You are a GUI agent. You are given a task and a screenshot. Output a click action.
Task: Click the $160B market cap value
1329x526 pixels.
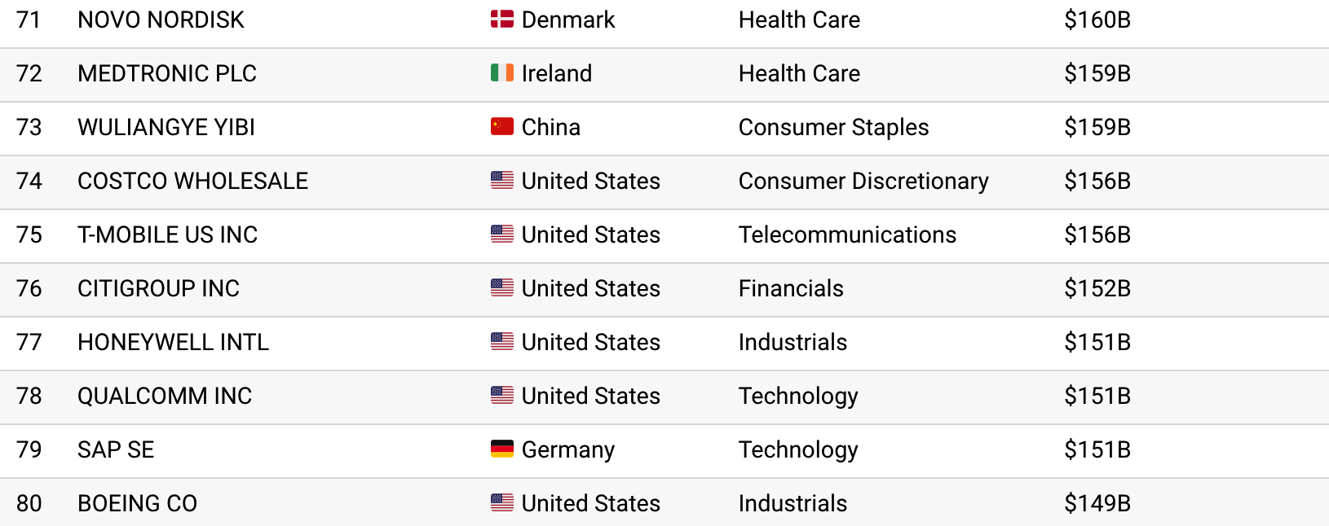1097,20
